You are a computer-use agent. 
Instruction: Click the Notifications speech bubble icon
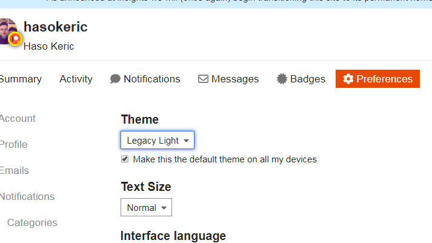(115, 79)
